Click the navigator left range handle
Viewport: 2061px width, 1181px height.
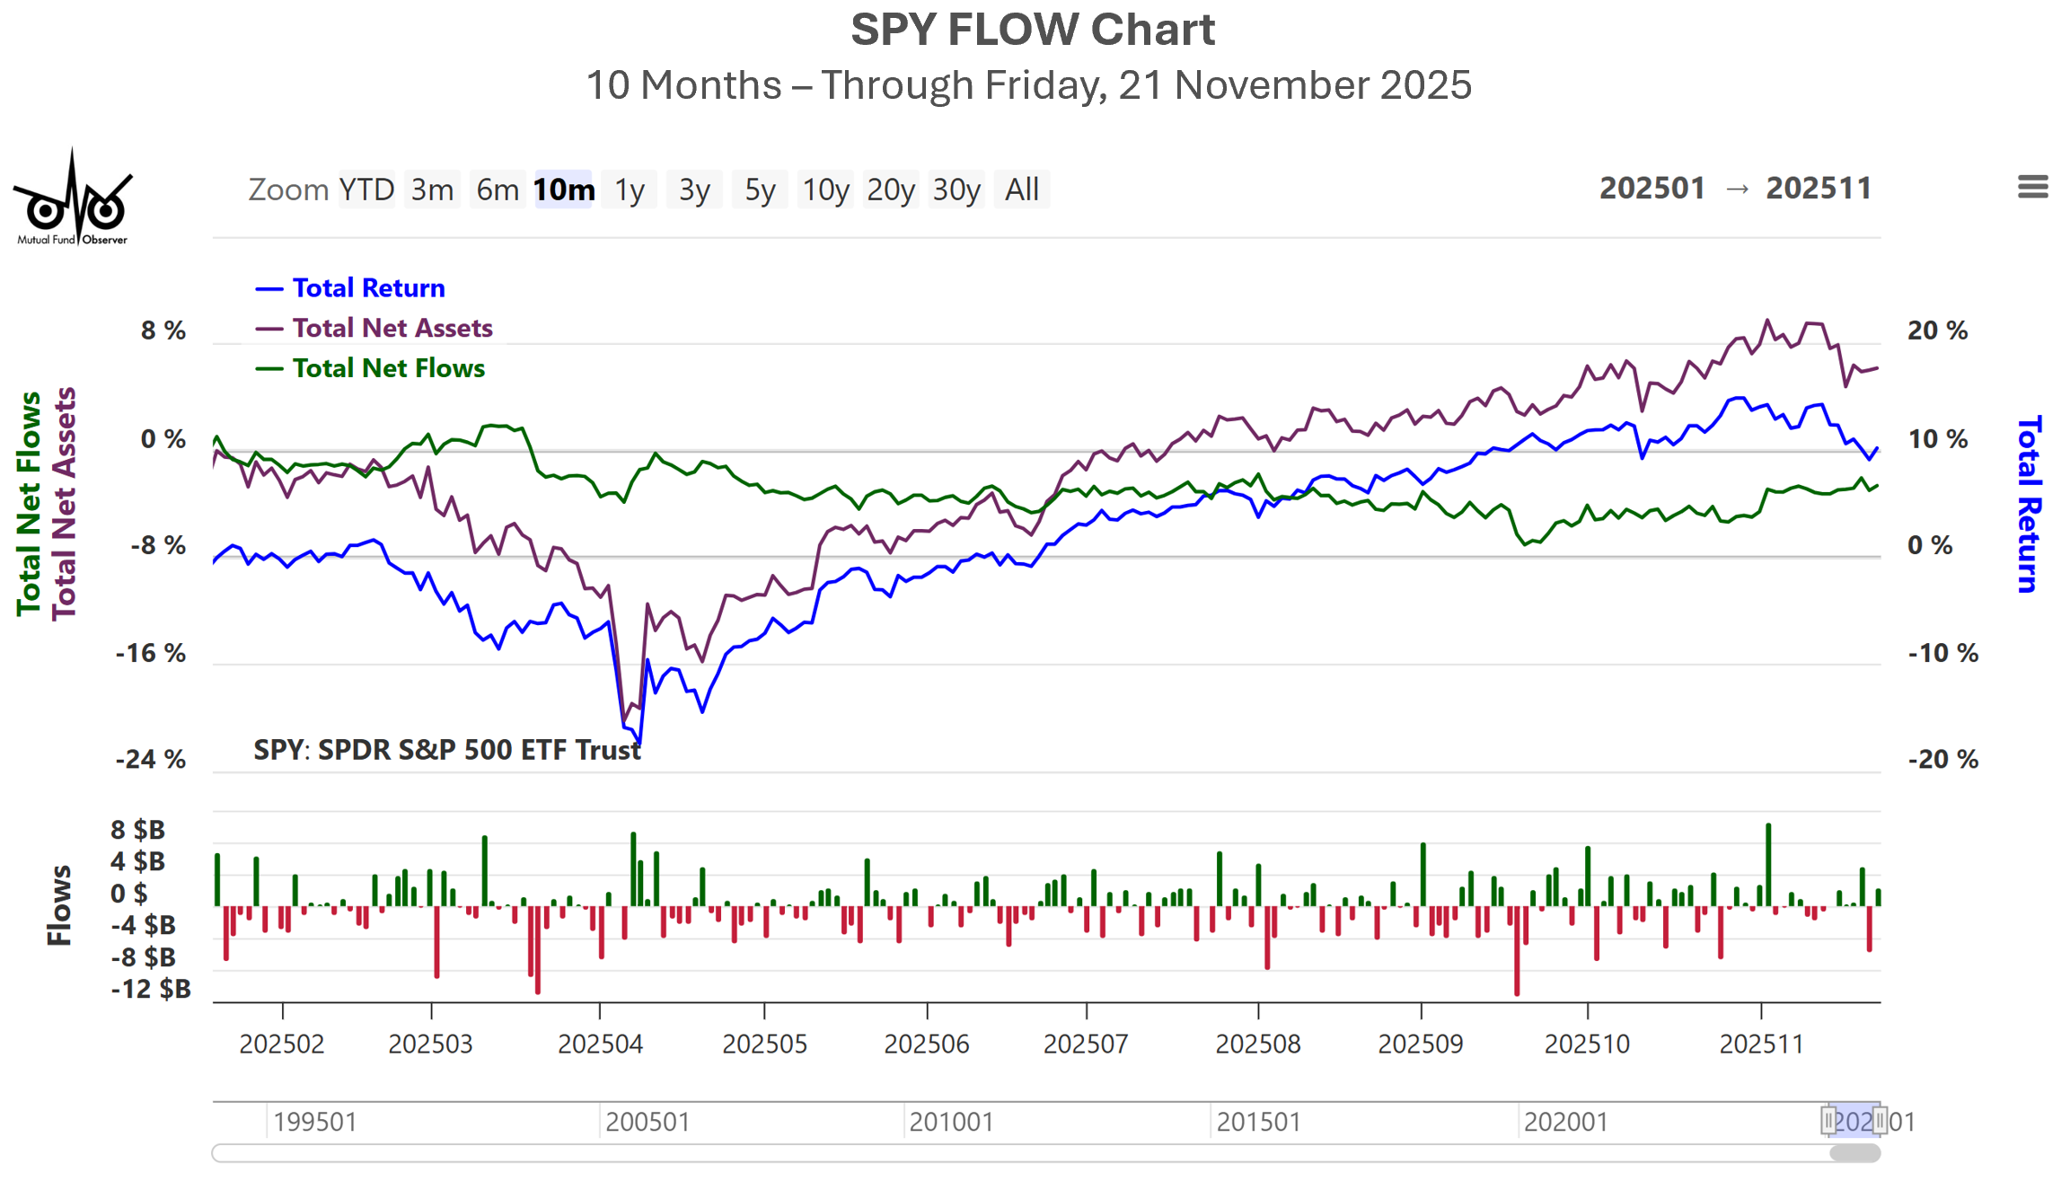click(1828, 1120)
